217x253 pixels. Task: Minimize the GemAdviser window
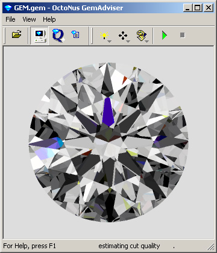188,8
